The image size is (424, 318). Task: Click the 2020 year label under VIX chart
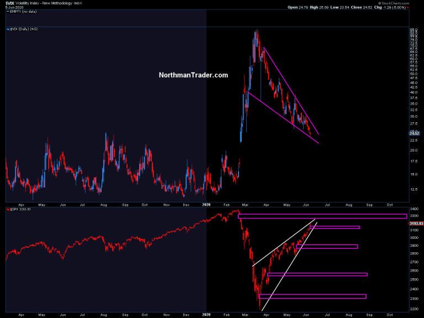[206, 205]
